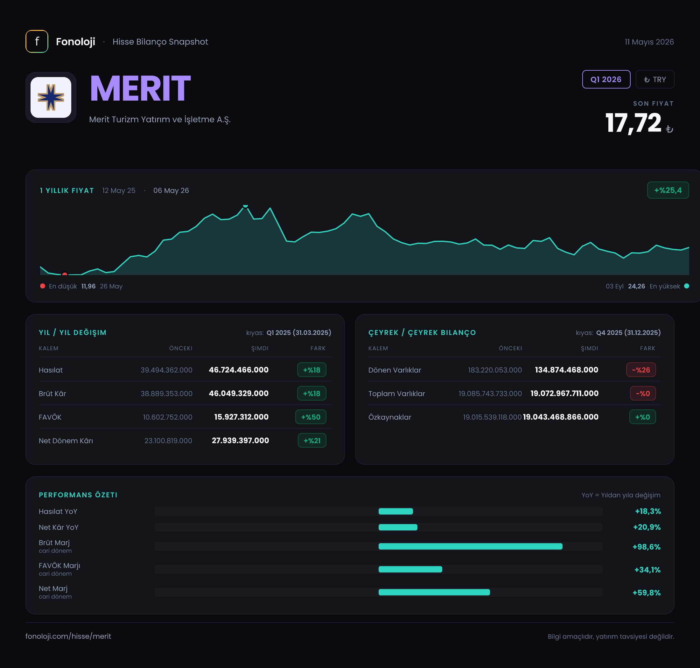Click the +98,6% Brüt Marj value

coord(646,547)
